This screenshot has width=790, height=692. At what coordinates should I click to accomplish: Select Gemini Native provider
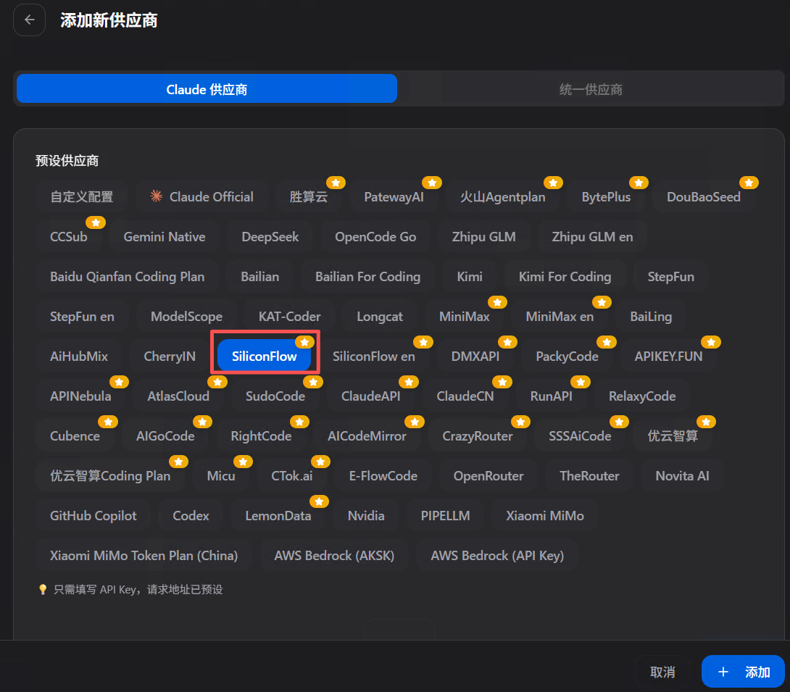coord(165,236)
